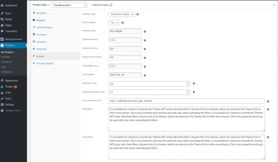Click the Description textarea resize handle
The image size is (278, 162).
pos(264,130)
